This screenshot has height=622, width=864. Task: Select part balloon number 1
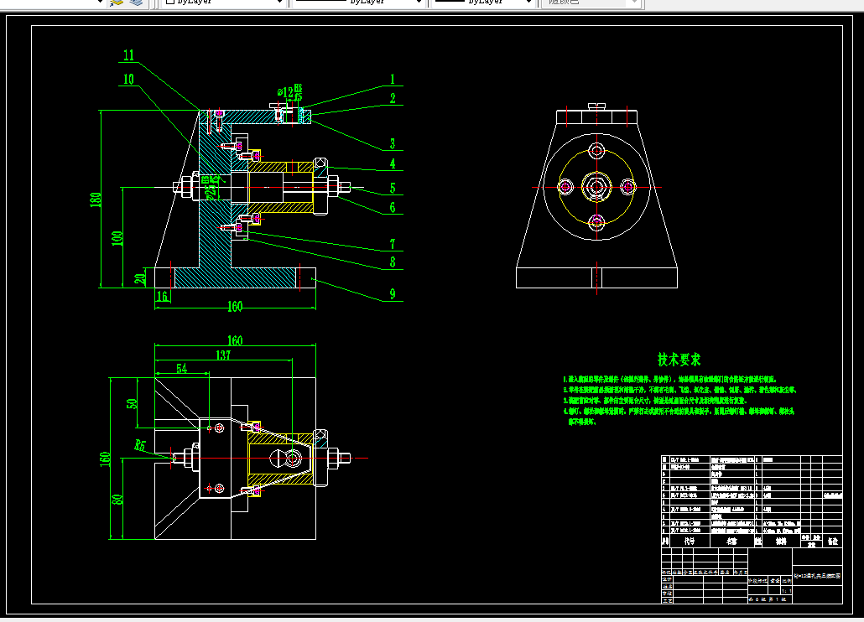point(393,80)
